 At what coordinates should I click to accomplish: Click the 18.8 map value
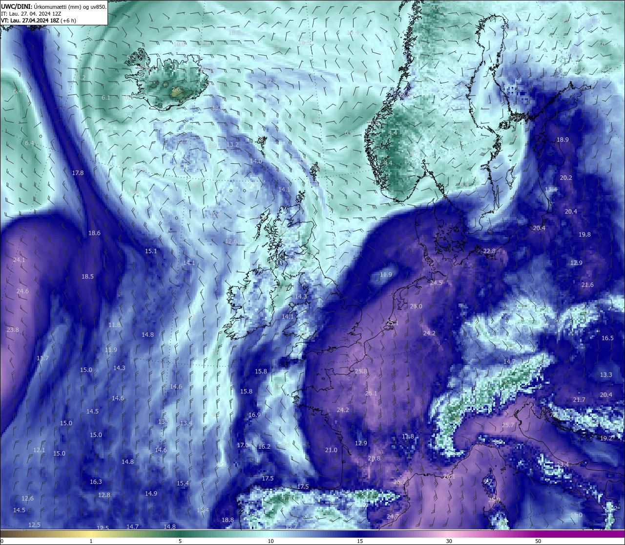pyautogui.click(x=228, y=520)
